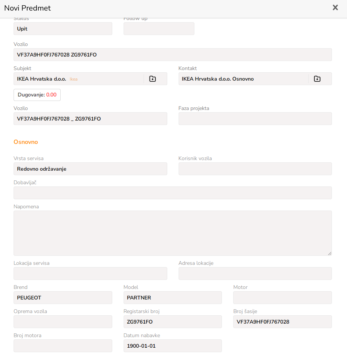Click the Lokacija servisa field

click(90, 273)
